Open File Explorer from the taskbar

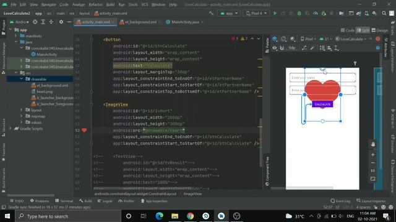click(174, 216)
